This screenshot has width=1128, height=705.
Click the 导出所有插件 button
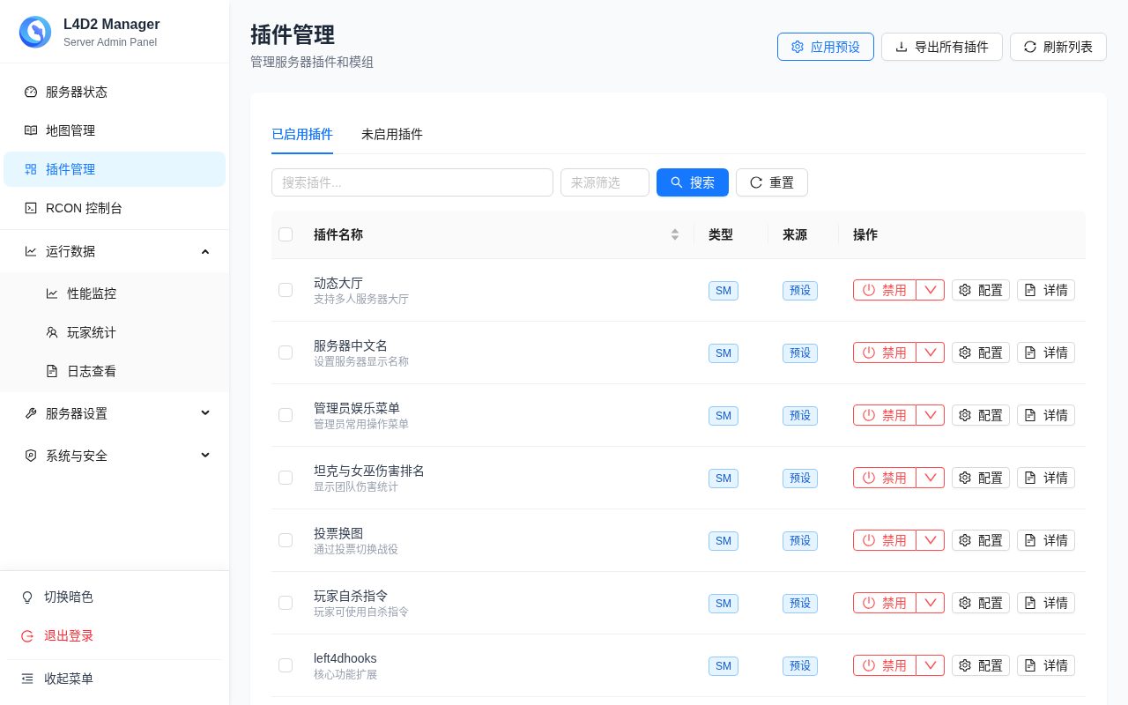pyautogui.click(x=942, y=47)
